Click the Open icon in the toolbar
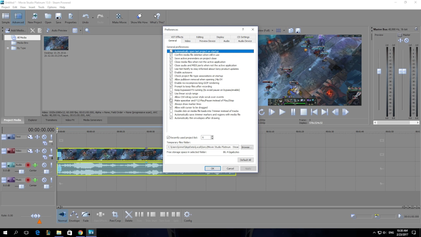Screen dimensions: 421x237 point(48,18)
